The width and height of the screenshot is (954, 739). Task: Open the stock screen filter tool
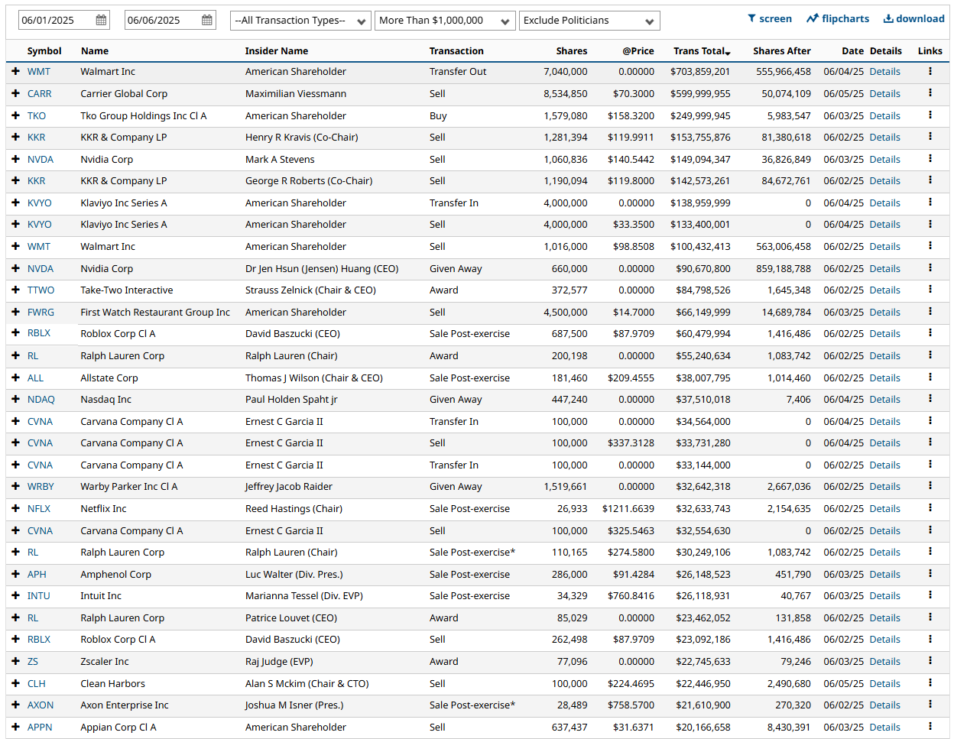769,18
